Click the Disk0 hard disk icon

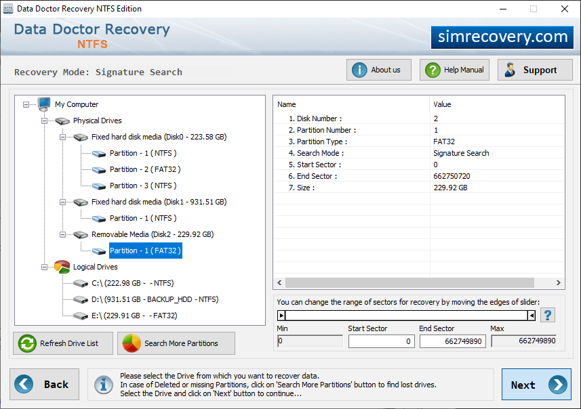click(81, 137)
